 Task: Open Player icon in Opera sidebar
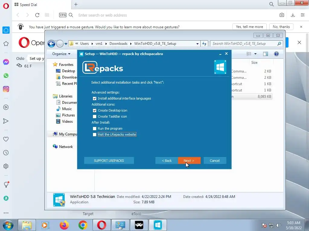pos(6,107)
